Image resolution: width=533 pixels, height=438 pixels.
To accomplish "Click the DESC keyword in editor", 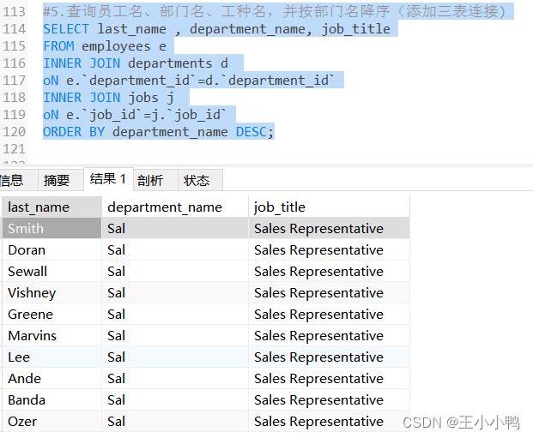I will (x=251, y=132).
